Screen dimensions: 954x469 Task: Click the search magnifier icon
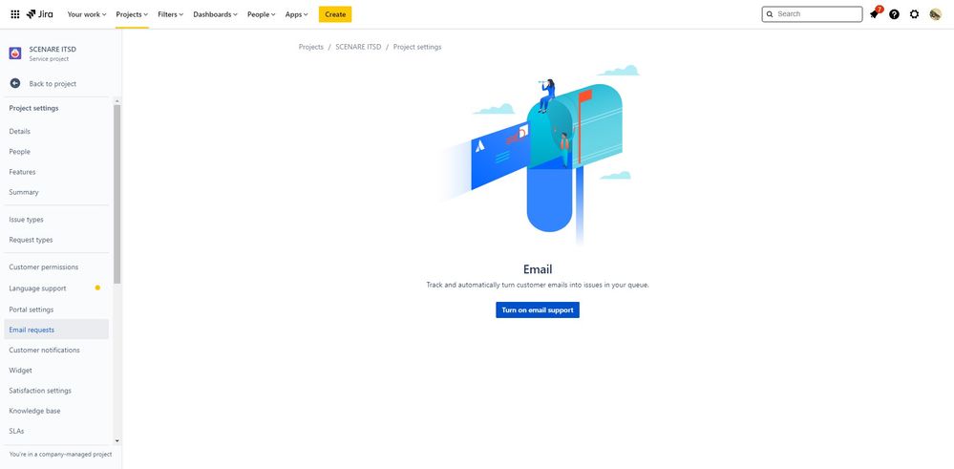pyautogui.click(x=770, y=14)
